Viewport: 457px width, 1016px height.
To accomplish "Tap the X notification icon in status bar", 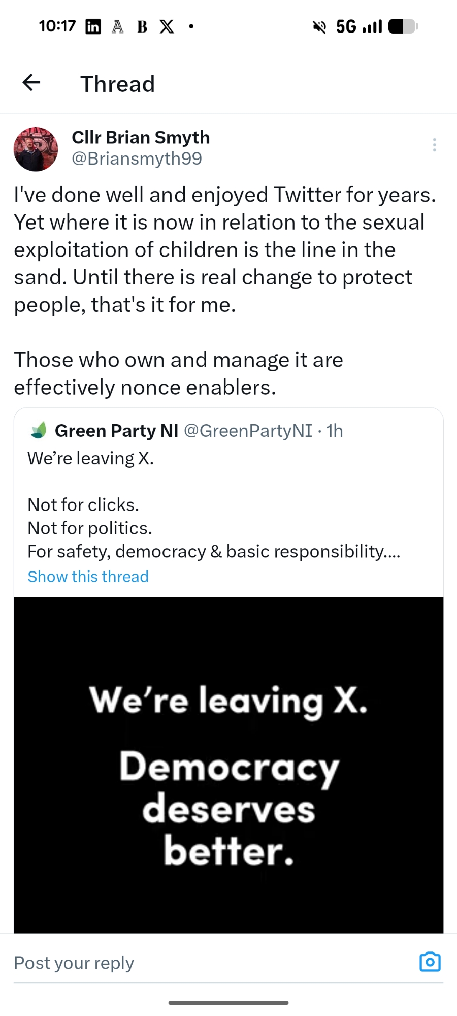I will [167, 26].
